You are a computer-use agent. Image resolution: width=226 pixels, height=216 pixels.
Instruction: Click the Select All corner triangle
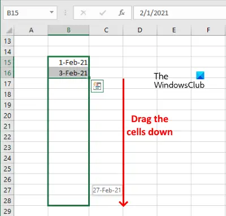[x=9, y=30]
